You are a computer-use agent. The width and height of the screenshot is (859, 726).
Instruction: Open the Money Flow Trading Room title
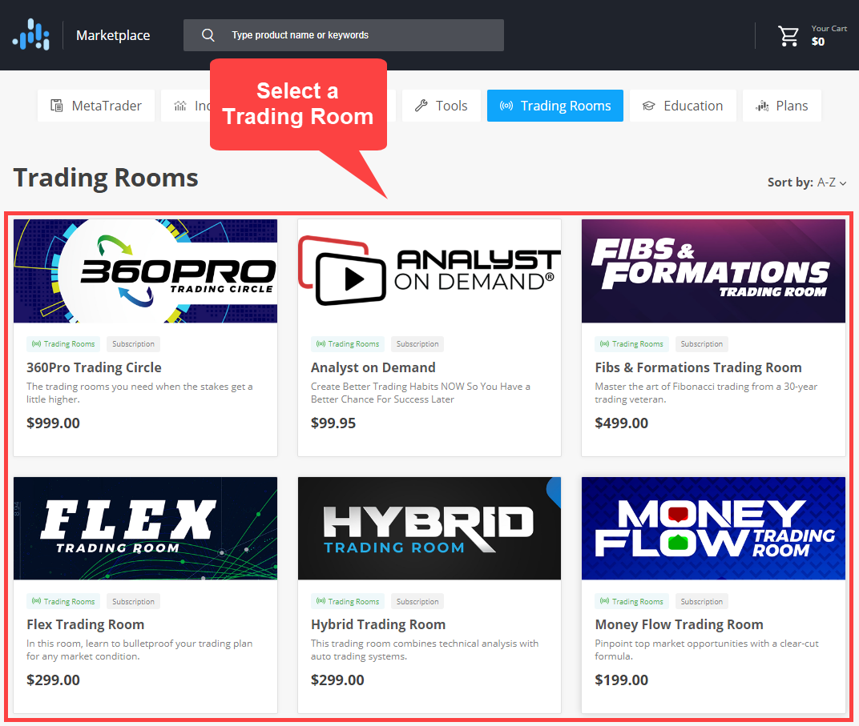pyautogui.click(x=679, y=624)
